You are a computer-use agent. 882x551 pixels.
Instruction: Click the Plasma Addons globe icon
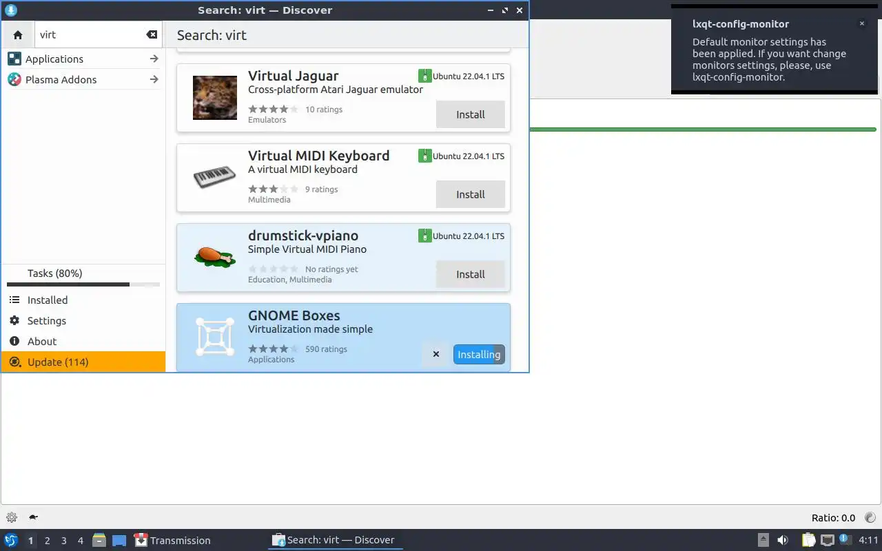(x=14, y=79)
